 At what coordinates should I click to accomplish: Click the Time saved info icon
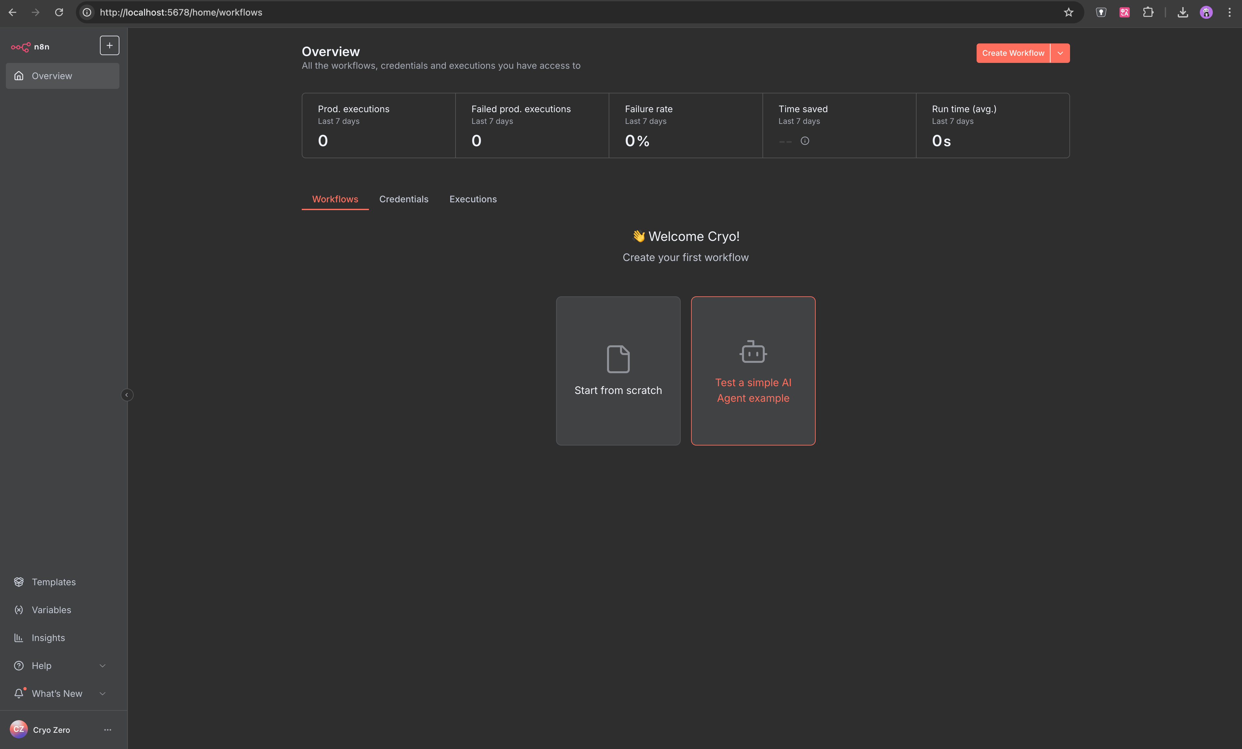coord(805,141)
